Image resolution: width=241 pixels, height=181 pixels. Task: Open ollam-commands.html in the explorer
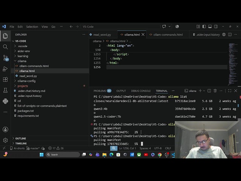[x=34, y=66]
